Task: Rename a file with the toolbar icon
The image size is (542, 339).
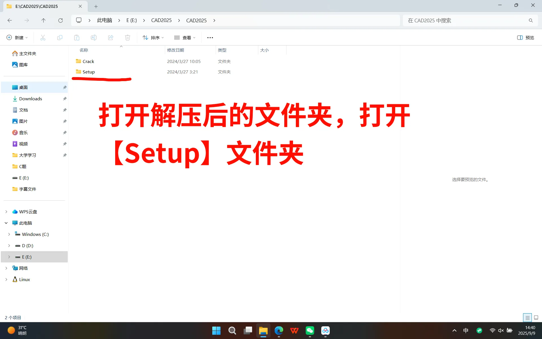Action: [93, 37]
